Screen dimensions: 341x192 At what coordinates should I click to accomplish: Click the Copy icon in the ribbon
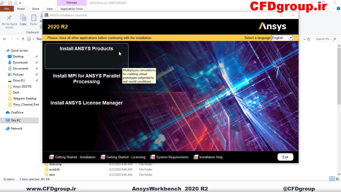(23, 20)
